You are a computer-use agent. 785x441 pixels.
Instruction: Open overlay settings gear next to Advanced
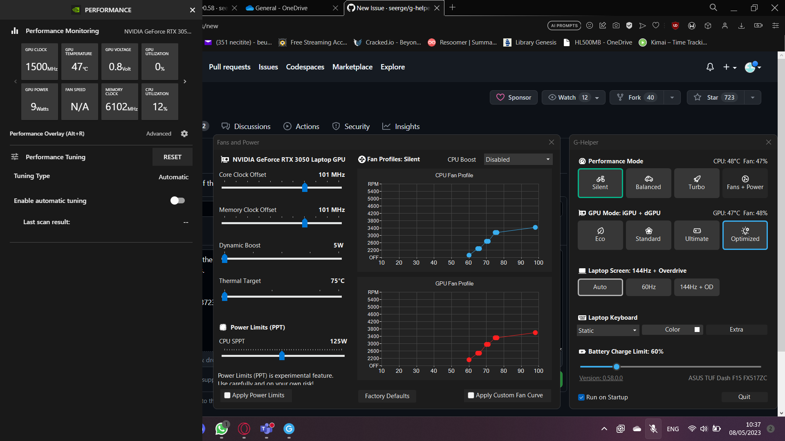tap(184, 134)
